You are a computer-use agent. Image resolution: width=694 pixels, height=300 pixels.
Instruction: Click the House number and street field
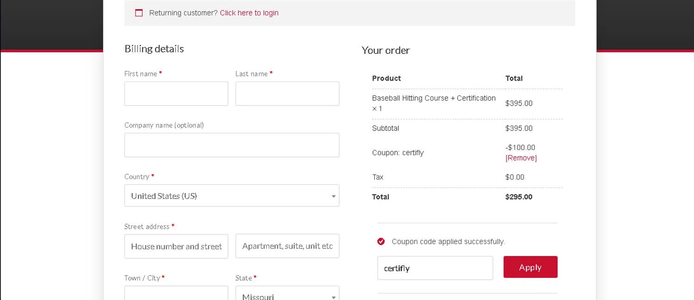click(x=176, y=246)
